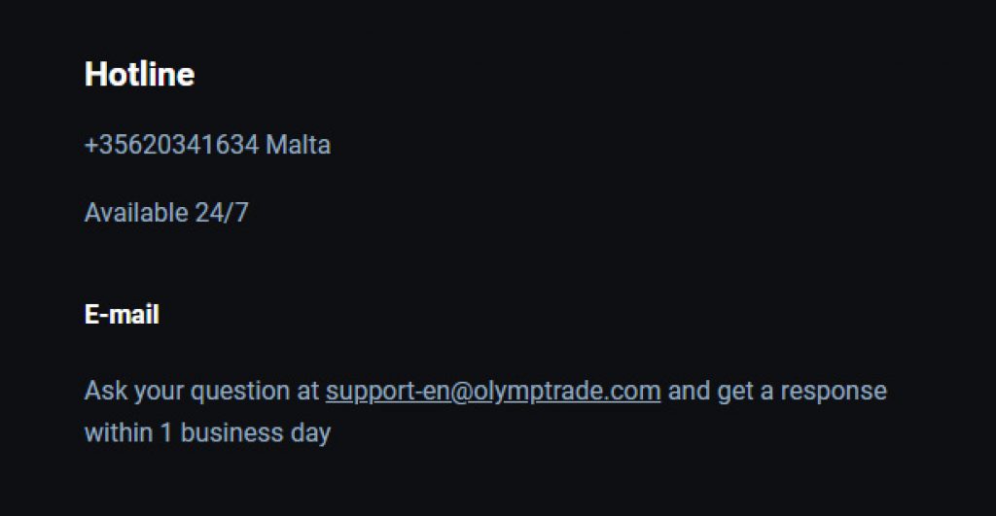Click the word 'Ask' starting email paragraph
Screen dimensions: 996x516
click(106, 391)
